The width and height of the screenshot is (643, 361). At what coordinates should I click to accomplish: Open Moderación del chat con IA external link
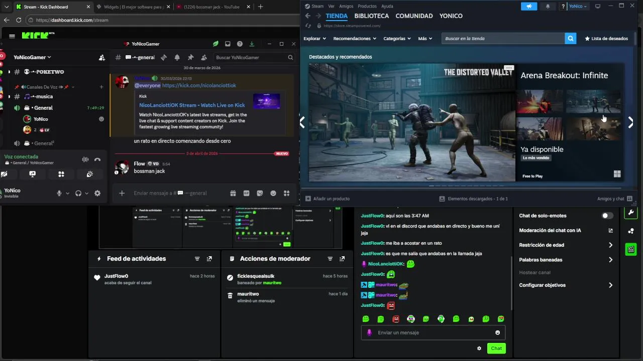(611, 231)
